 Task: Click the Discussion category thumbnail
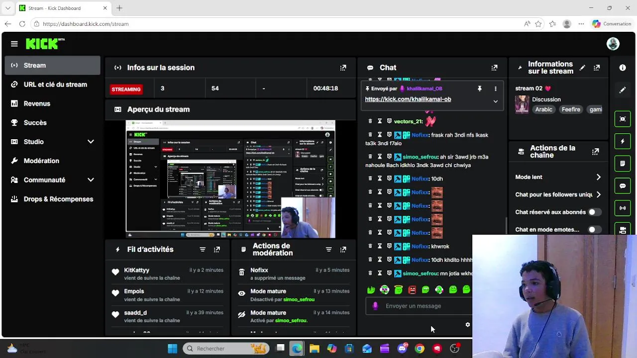coord(522,104)
